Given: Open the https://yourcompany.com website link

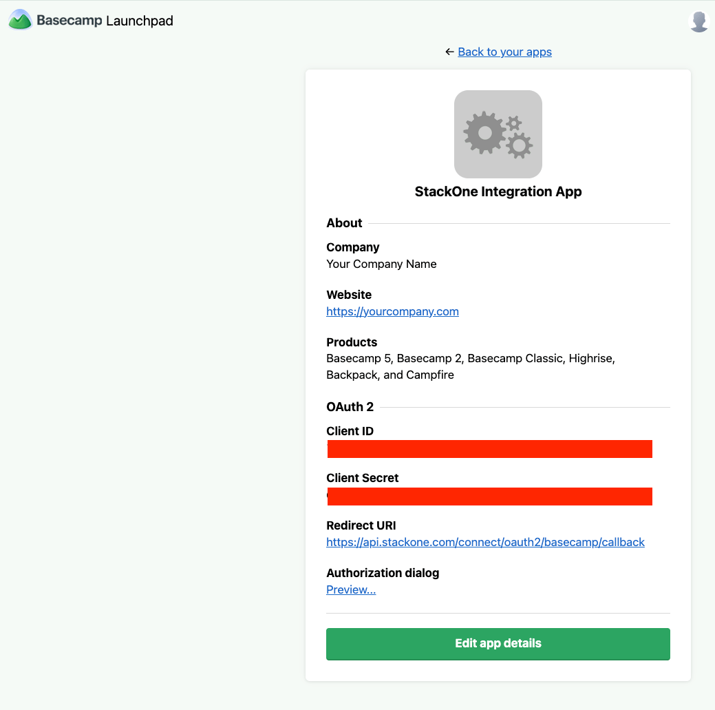Looking at the screenshot, I should (393, 311).
